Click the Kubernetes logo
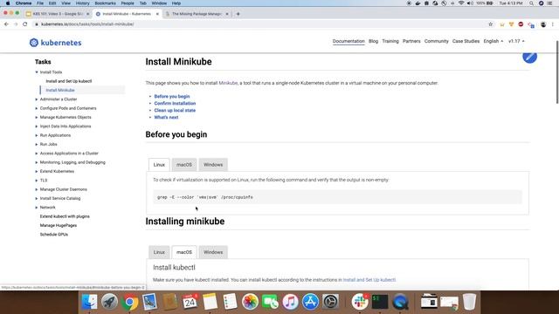Screen dimensions: 559x314 (x=56, y=43)
